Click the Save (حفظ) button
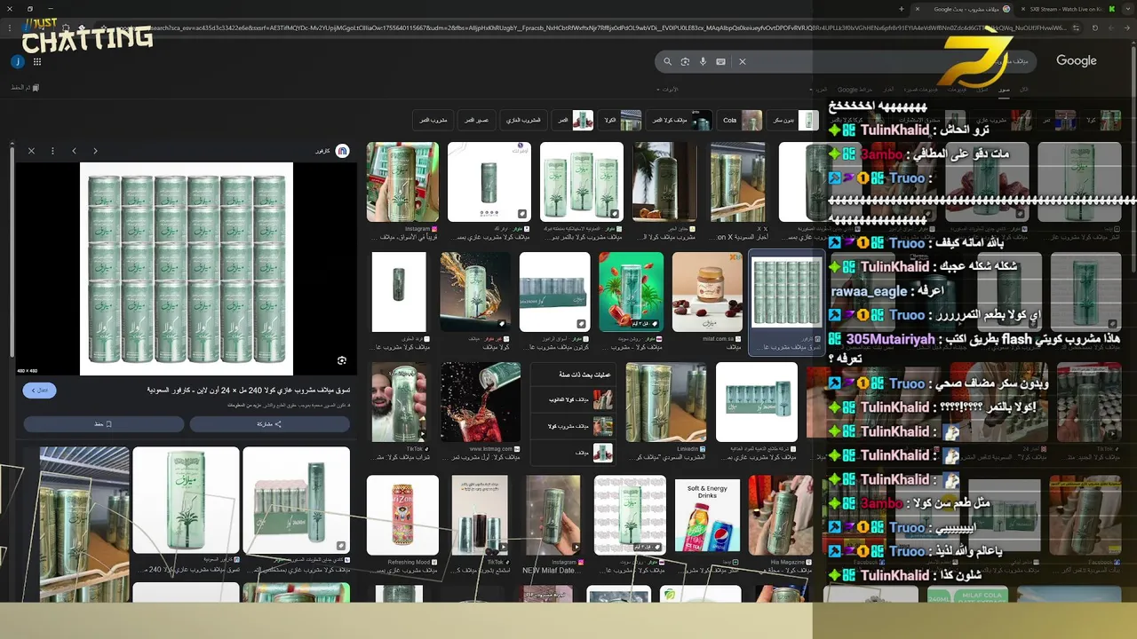 (104, 424)
